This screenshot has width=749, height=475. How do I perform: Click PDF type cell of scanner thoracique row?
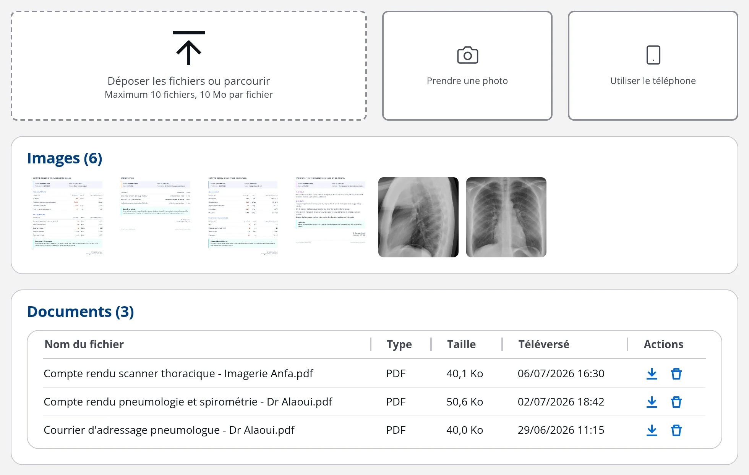tap(396, 373)
